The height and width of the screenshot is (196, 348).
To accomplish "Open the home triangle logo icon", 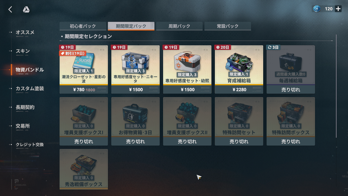I will pos(26,10).
